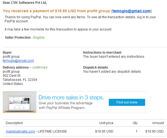Viewport: 167px width, 138px height.
Task: Click the laptop image in the banner
Action: pos(19,102)
